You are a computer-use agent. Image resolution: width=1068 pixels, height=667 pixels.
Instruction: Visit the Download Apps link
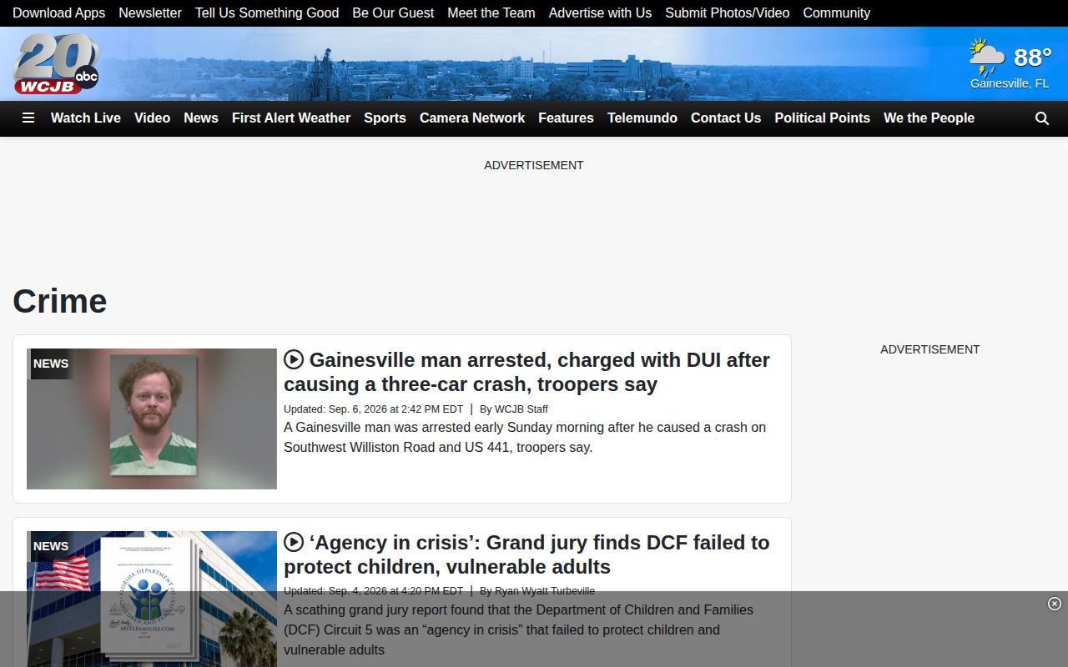[58, 13]
